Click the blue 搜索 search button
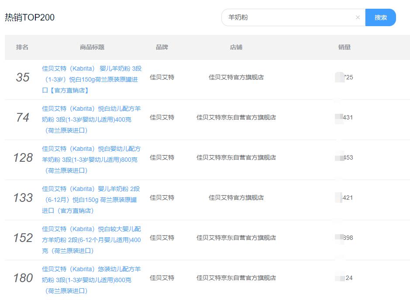The image size is (410, 300). point(380,17)
